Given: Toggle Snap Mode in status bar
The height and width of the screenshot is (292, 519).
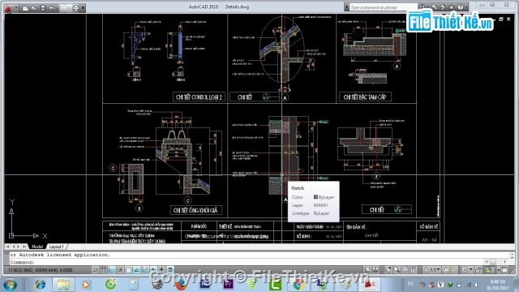Looking at the screenshot, I should (x=96, y=270).
